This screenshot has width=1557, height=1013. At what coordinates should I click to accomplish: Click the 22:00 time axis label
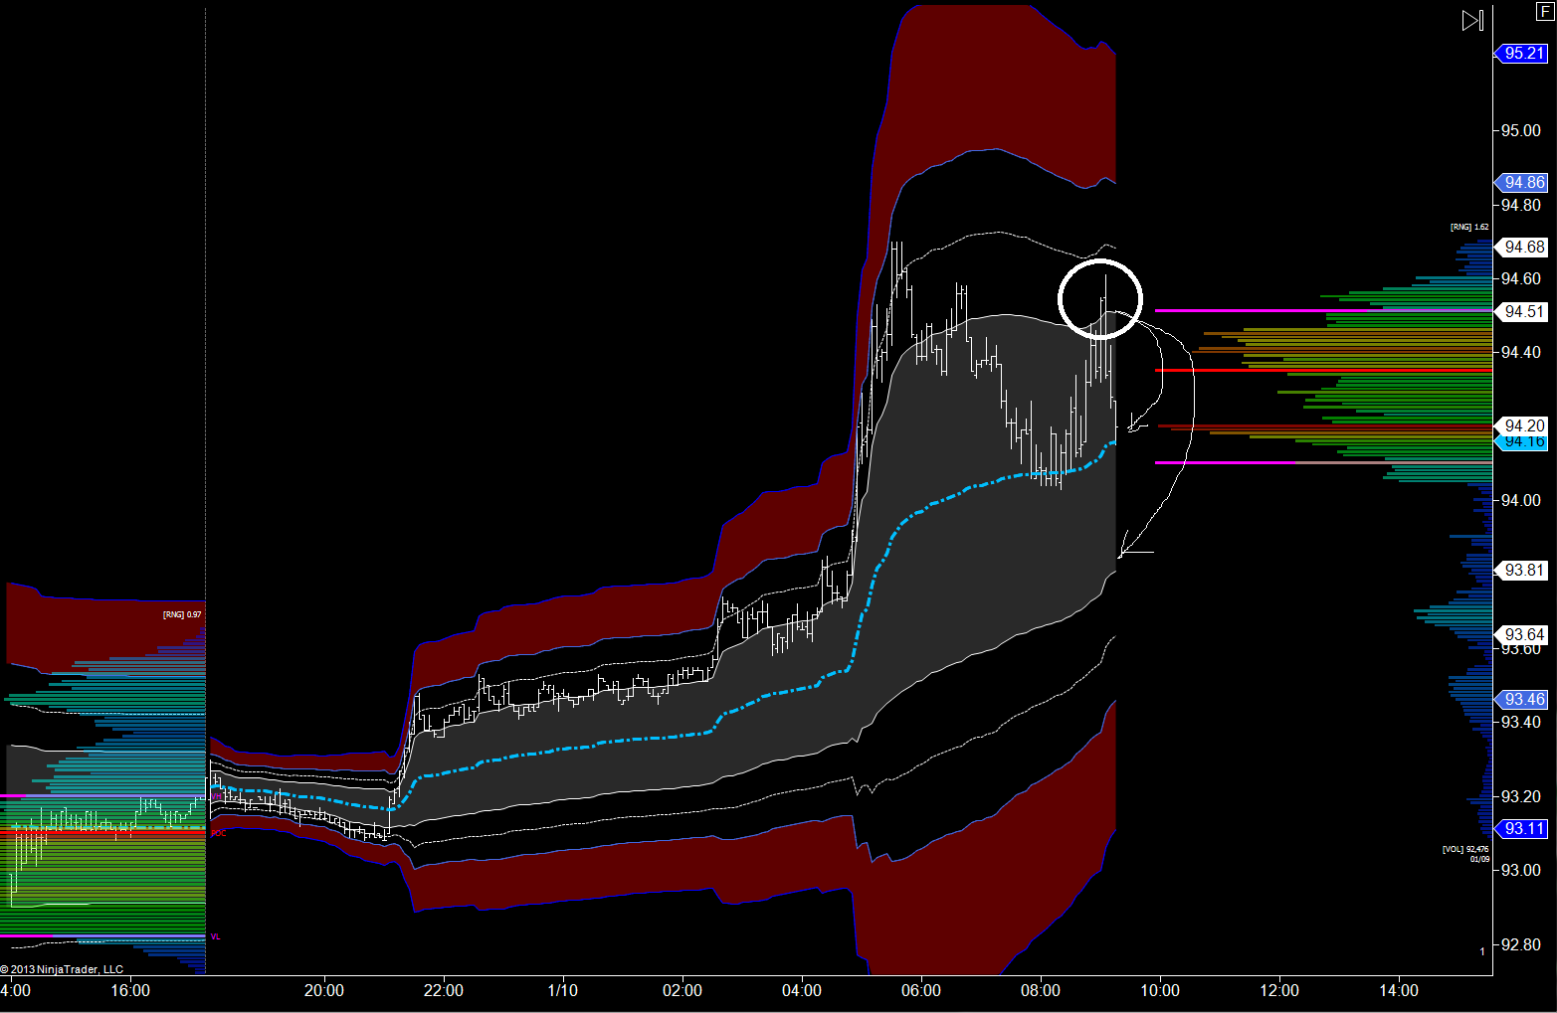[x=444, y=990]
